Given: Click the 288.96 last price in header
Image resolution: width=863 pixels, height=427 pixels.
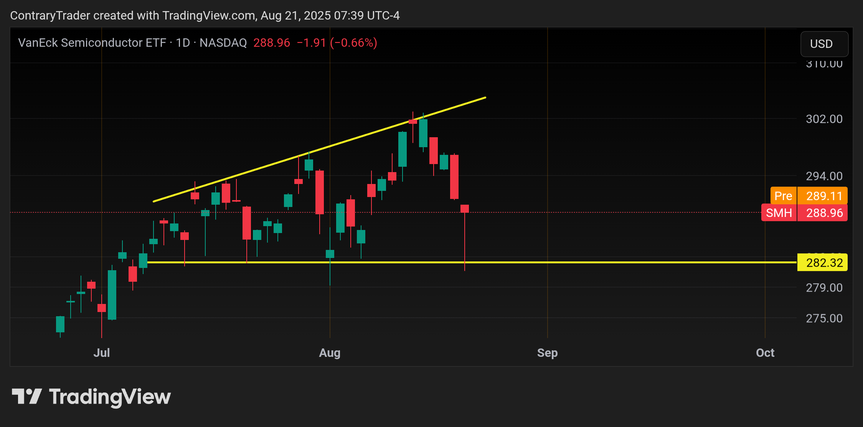Looking at the screenshot, I should click(272, 43).
